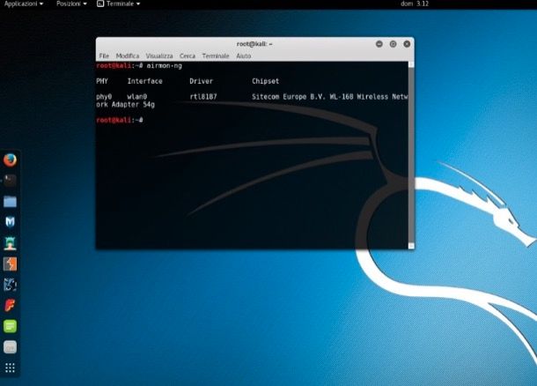Image resolution: width=537 pixels, height=386 pixels.
Task: Show all applications grid
Action: pyautogui.click(x=10, y=367)
